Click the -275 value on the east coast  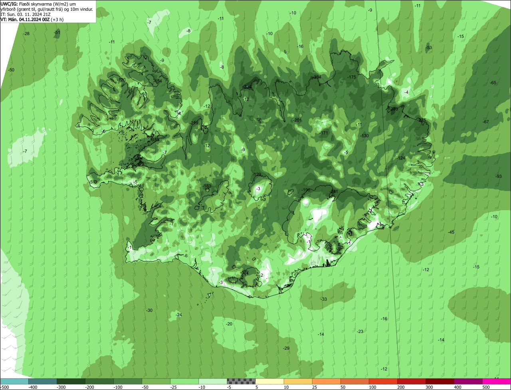click(422, 120)
